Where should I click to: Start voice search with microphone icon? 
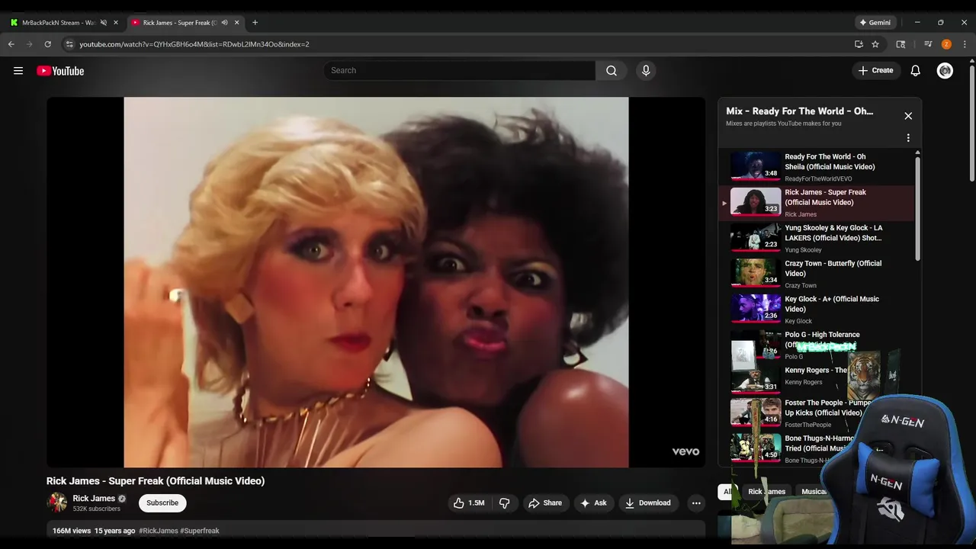[x=646, y=71]
